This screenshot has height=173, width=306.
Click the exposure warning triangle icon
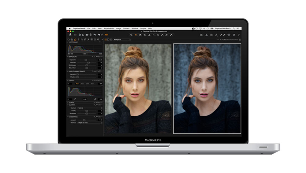tap(207, 35)
